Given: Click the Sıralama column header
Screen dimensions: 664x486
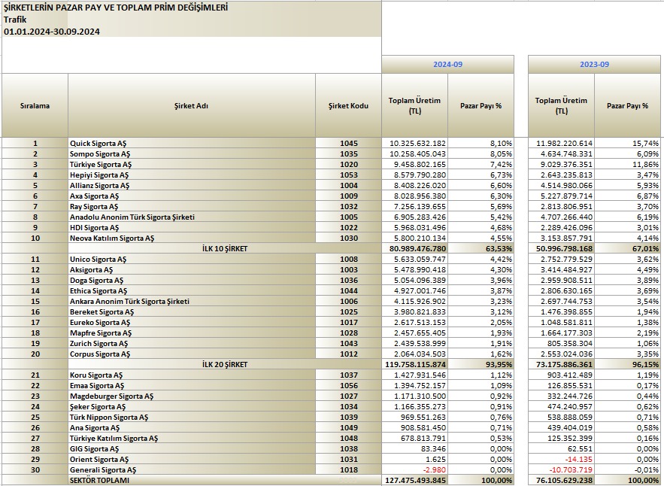Looking at the screenshot, I should [x=35, y=105].
